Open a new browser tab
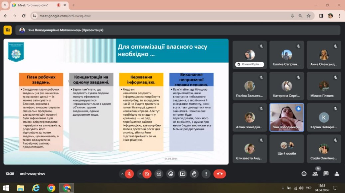The height and width of the screenshot is (193, 345). click(x=74, y=5)
